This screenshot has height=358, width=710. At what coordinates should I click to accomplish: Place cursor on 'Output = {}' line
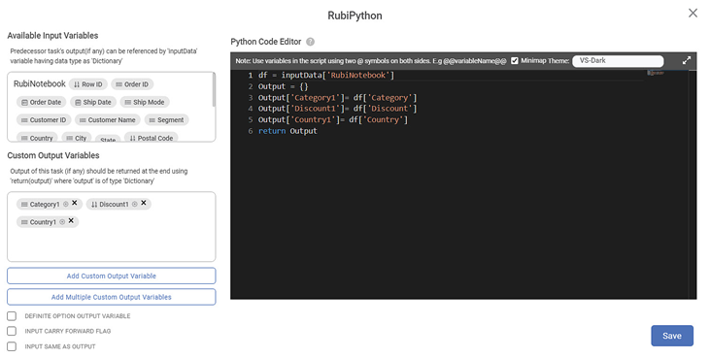tap(283, 86)
